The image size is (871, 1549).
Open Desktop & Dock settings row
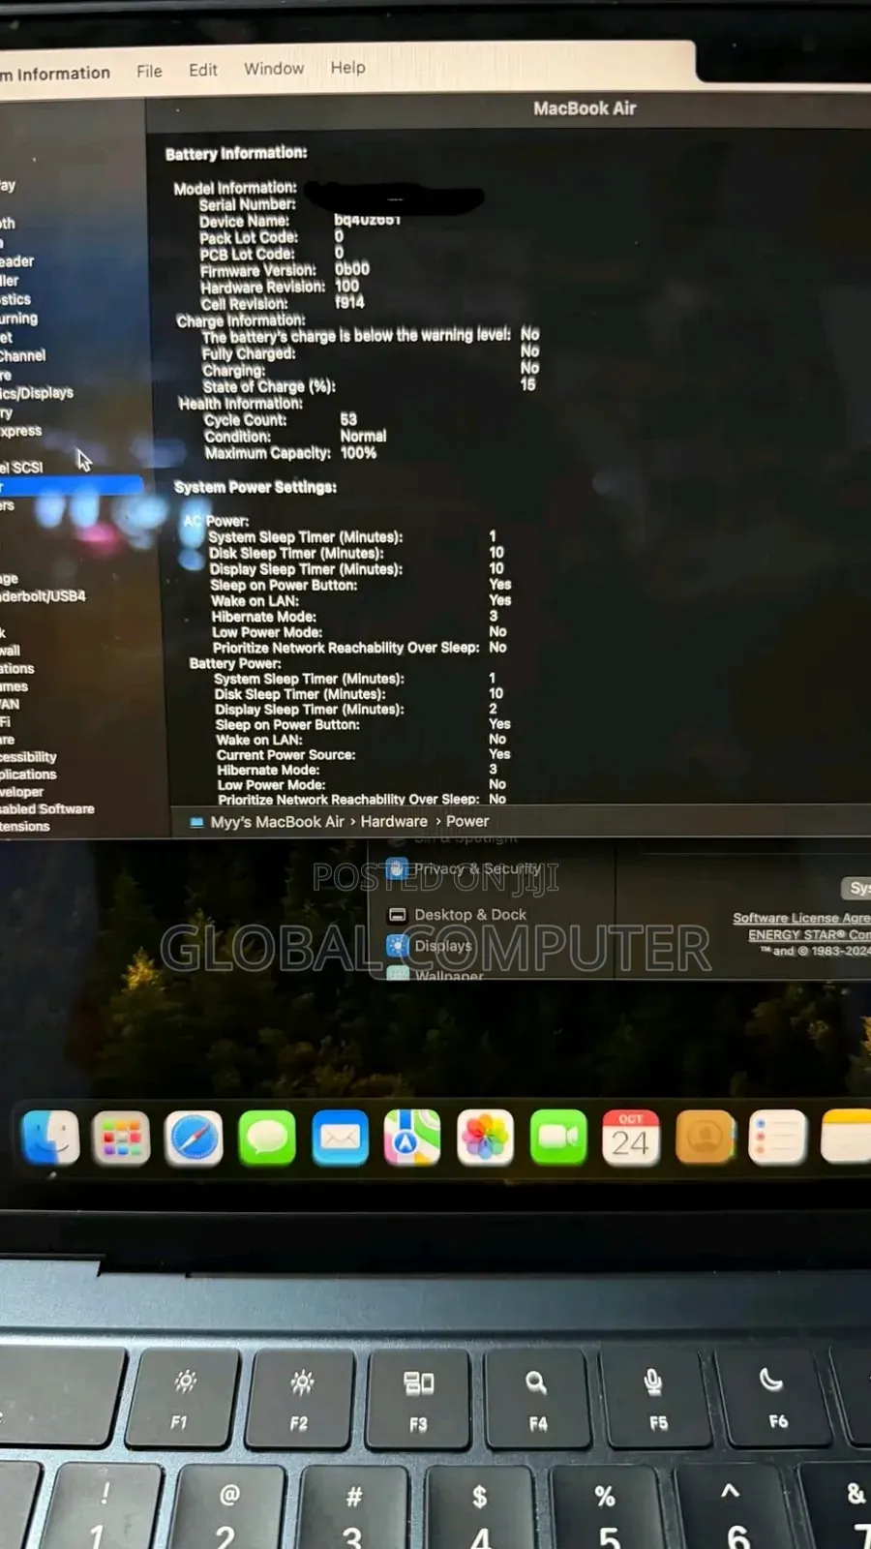pyautogui.click(x=470, y=915)
